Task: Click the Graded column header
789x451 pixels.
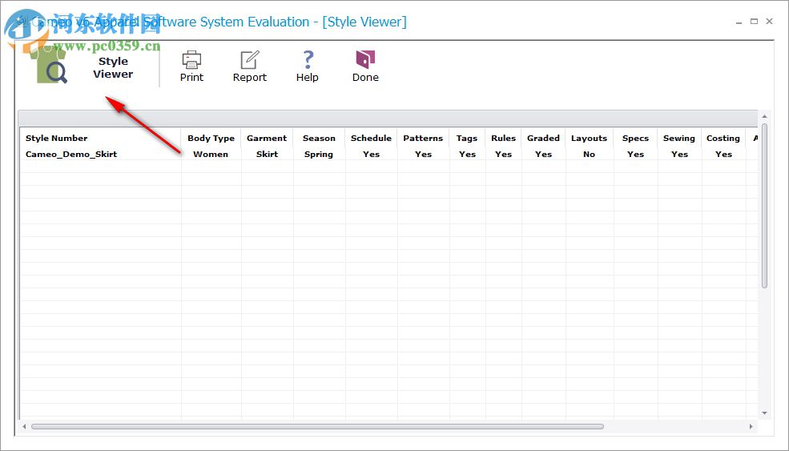Action: point(543,138)
